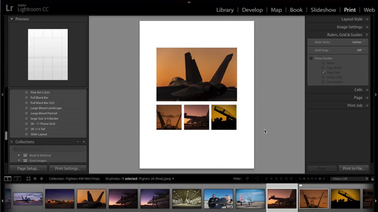
Task: Click the plus icon in Collections header
Action: click(84, 142)
